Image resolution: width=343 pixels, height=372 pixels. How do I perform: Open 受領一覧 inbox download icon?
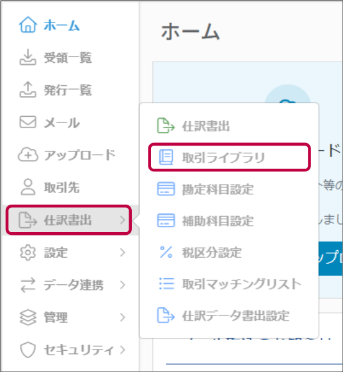point(28,57)
